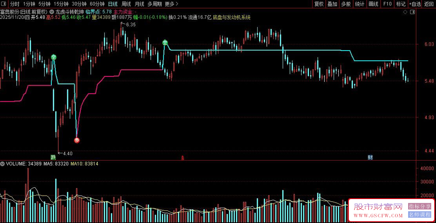Screen dimensions: 436x223
Task: Click the red 多 signal marker
Action: (77, 140)
